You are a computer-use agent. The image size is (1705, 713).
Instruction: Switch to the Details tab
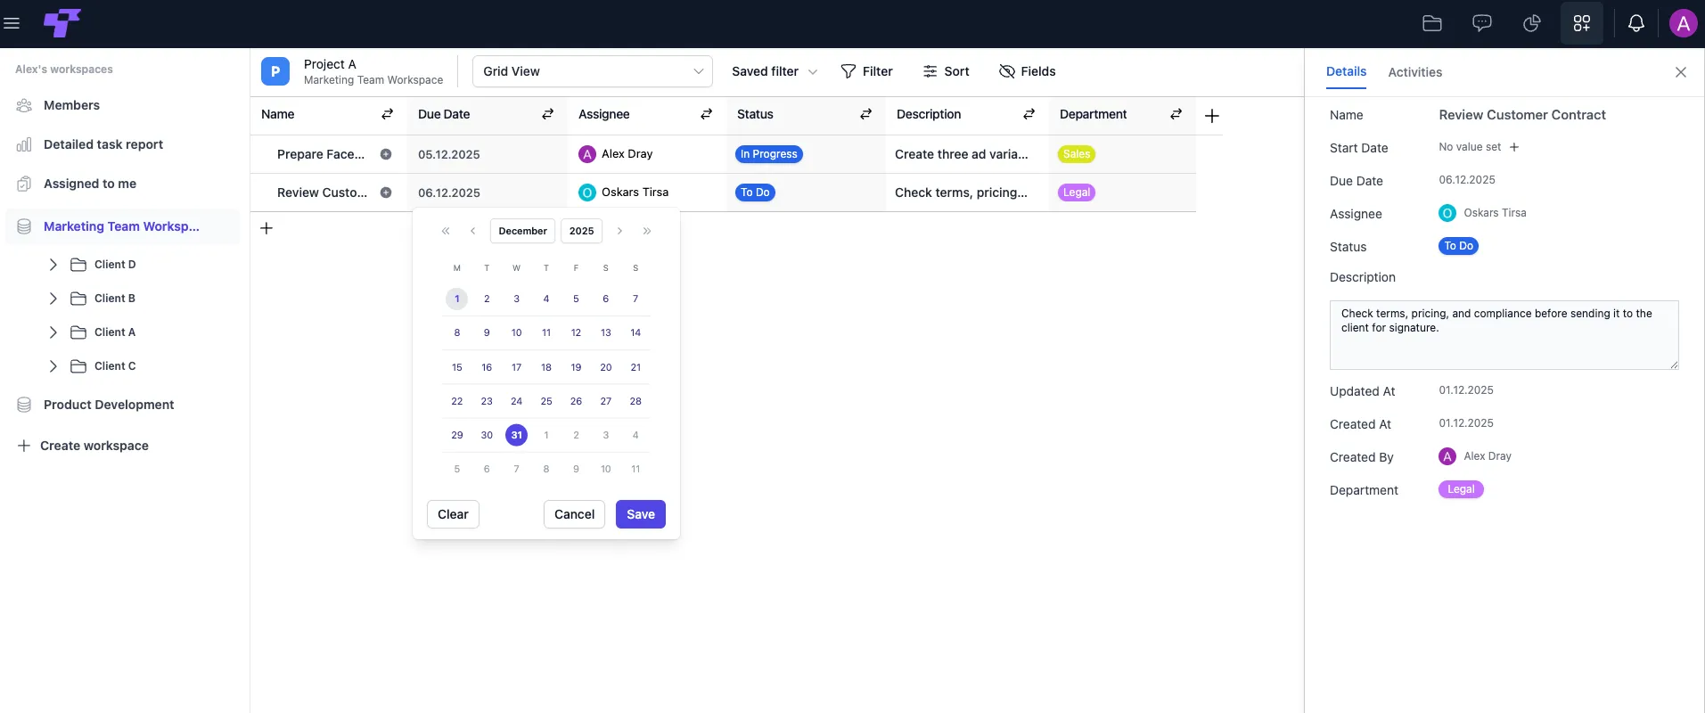(1346, 71)
